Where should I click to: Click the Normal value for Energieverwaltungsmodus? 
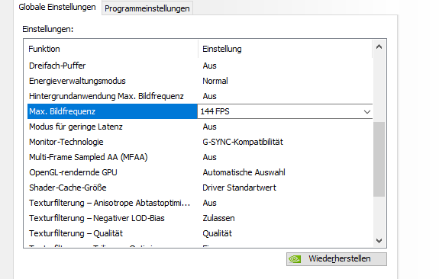point(215,81)
